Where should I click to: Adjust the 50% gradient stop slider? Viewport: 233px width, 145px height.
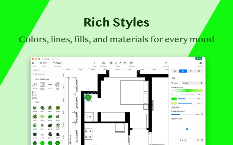coord(186,99)
